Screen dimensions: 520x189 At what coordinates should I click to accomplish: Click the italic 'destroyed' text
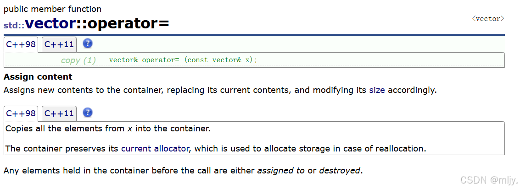[339, 171]
